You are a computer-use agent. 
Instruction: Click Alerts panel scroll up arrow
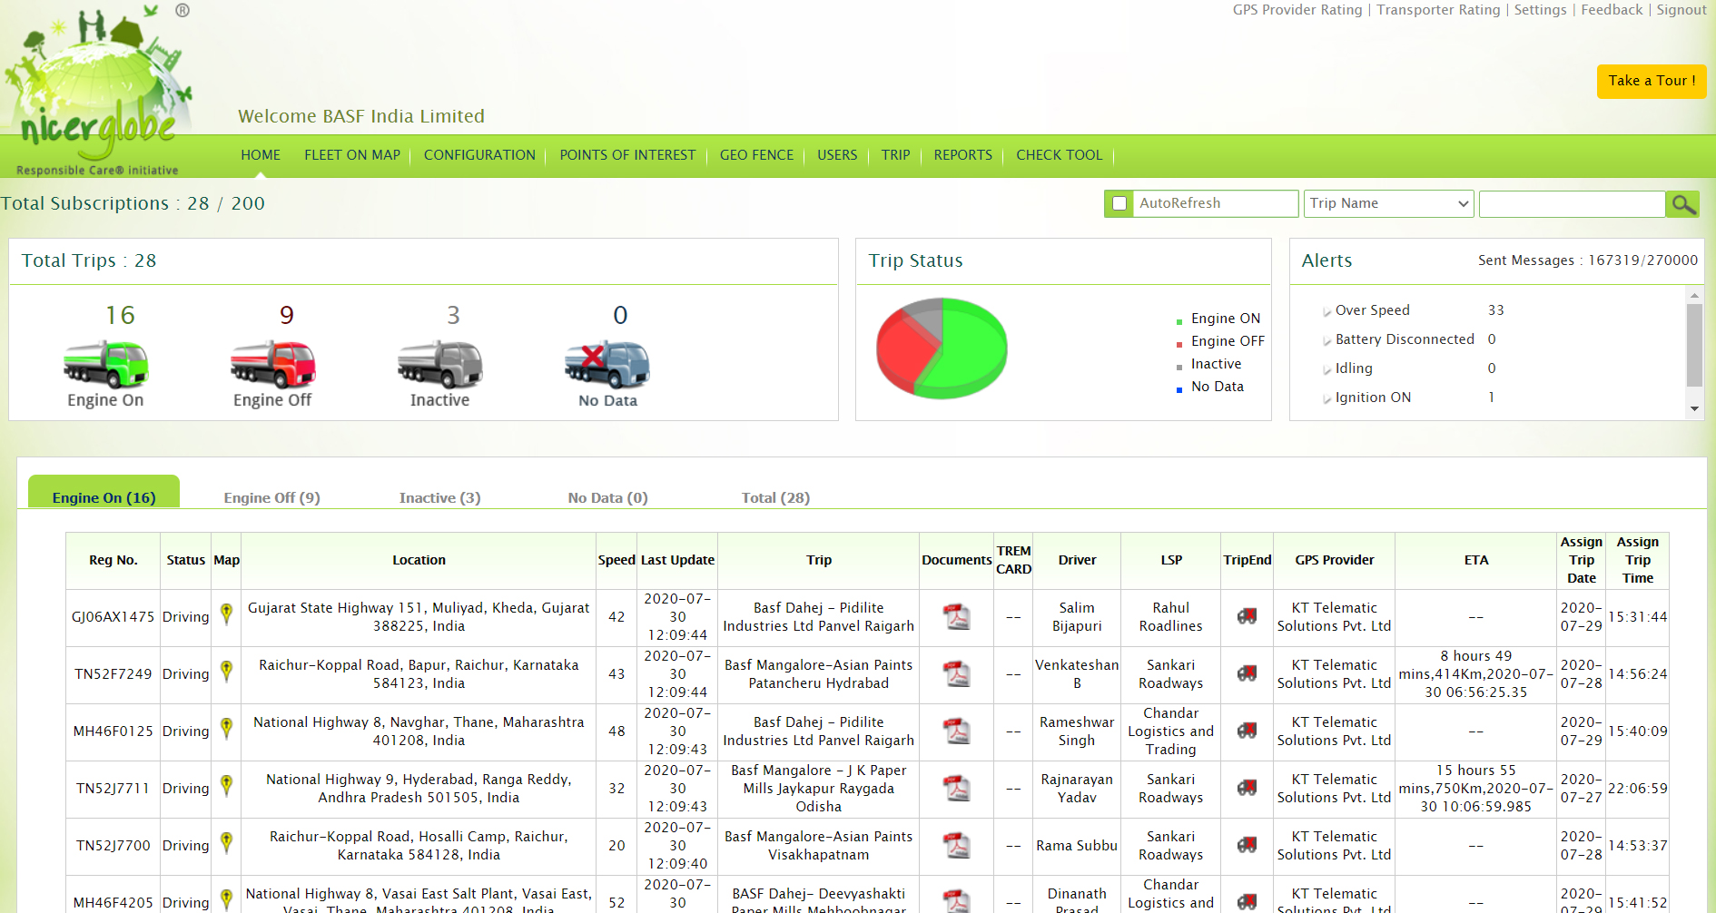(x=1694, y=296)
